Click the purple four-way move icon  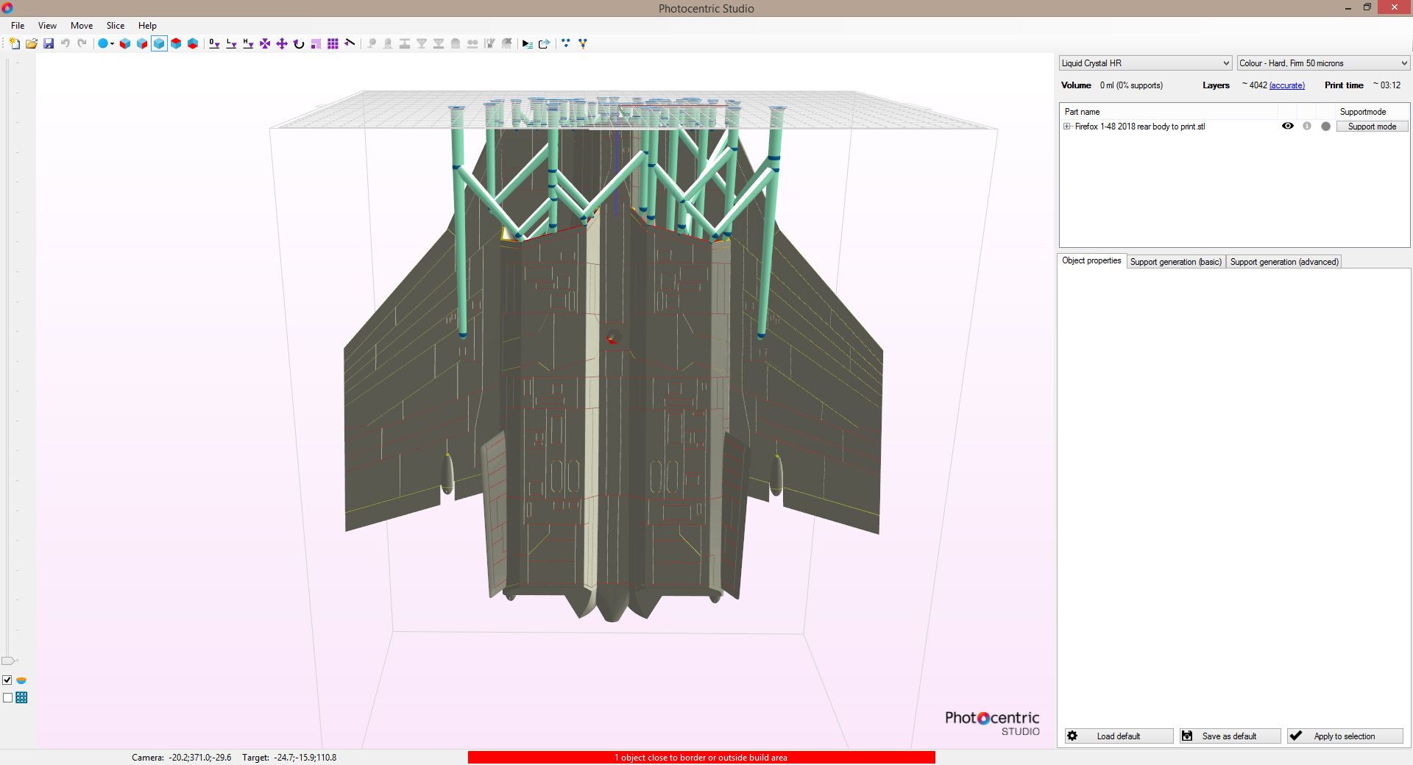tap(282, 43)
